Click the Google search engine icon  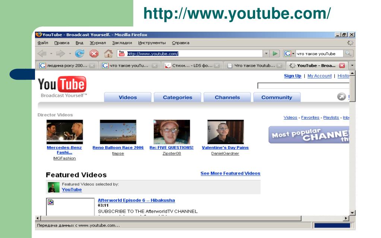tap(288, 54)
